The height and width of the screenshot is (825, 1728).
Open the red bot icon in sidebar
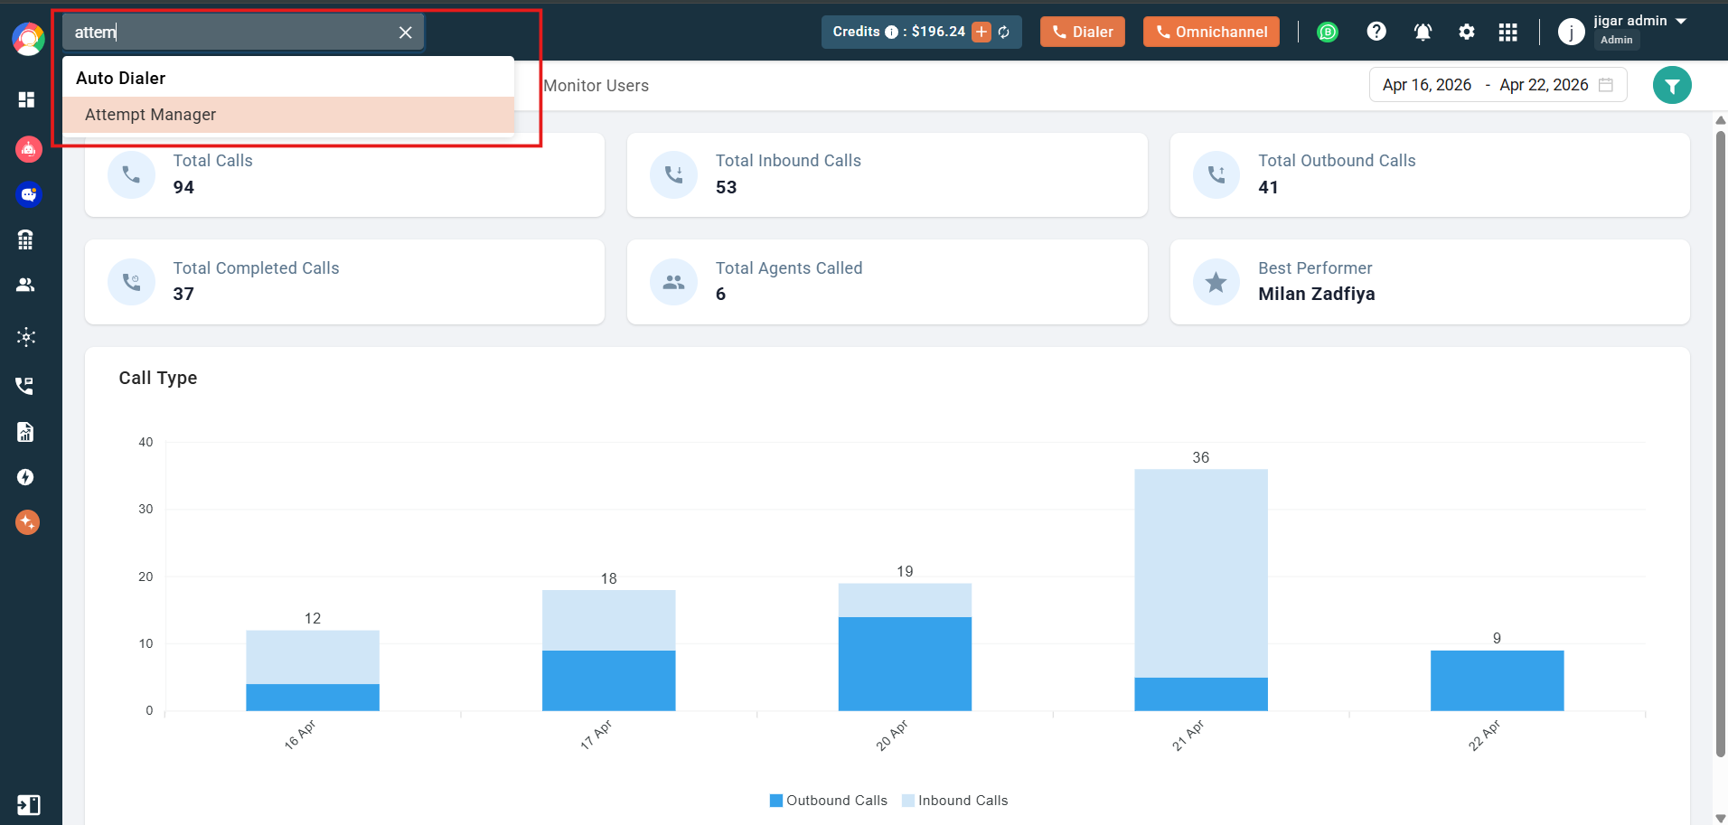pyautogui.click(x=28, y=149)
